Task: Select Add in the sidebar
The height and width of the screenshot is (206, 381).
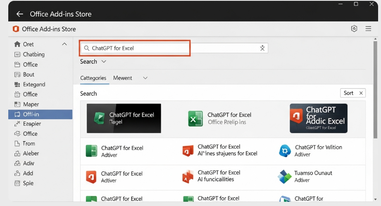Action: click(24, 173)
